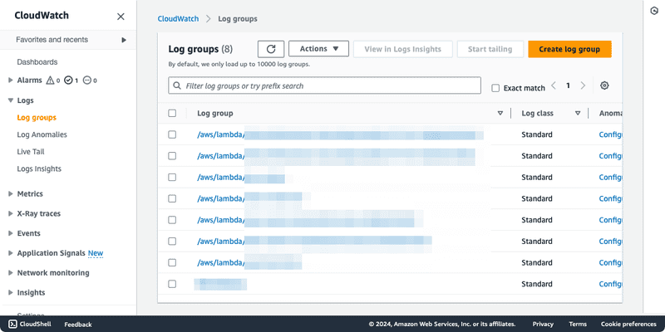Focus the Filter log groups search field
Viewport: 665px width, 332px height.
[324, 85]
